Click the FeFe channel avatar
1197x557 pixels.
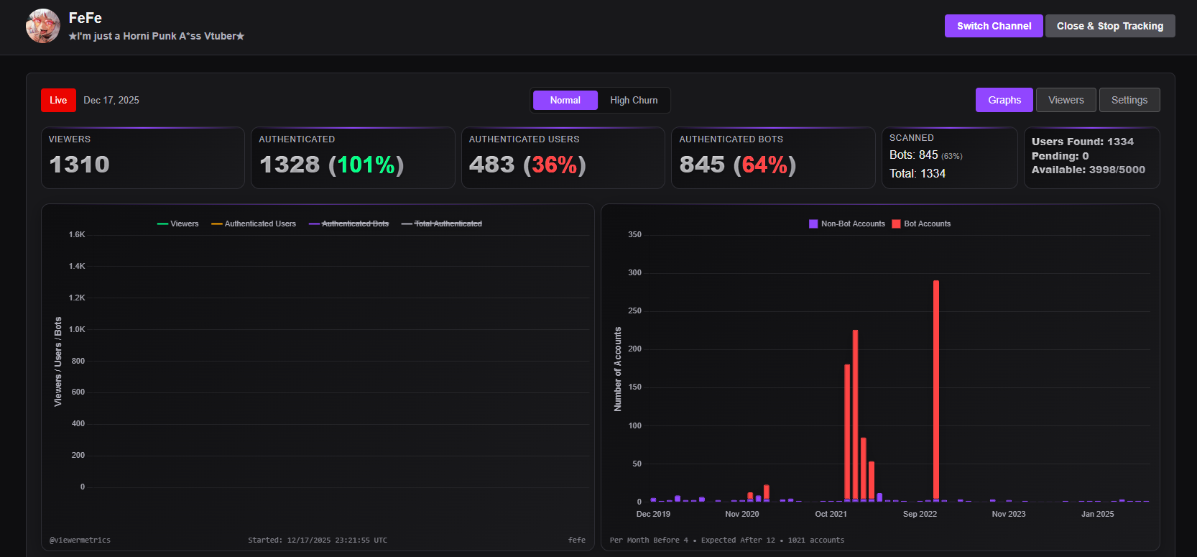[43, 26]
